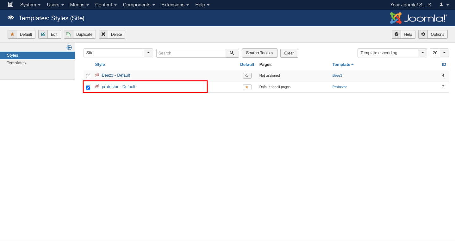Set Beez3 as default via star icon

point(247,76)
